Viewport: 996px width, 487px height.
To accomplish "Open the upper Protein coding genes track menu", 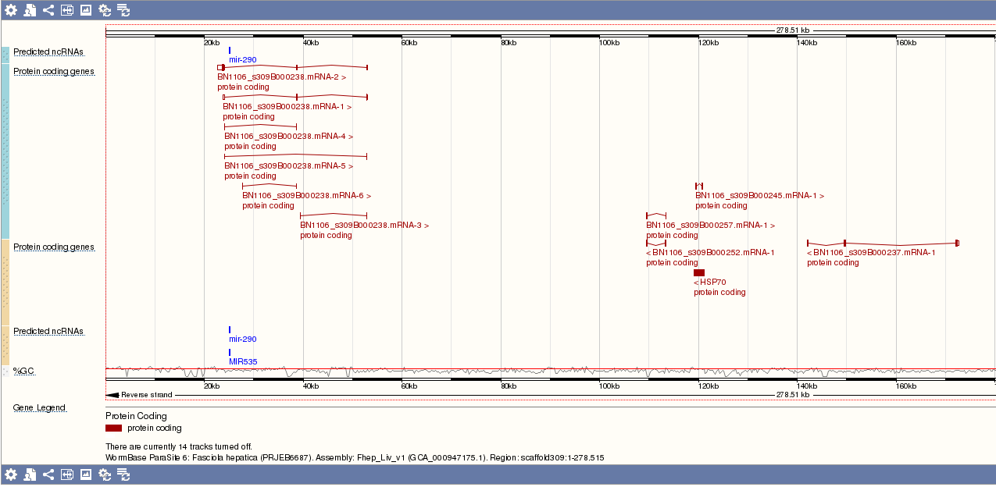I will (53, 72).
